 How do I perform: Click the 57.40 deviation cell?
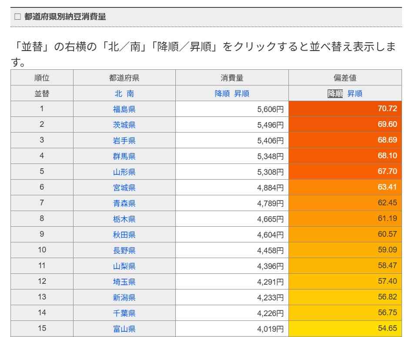(345, 282)
